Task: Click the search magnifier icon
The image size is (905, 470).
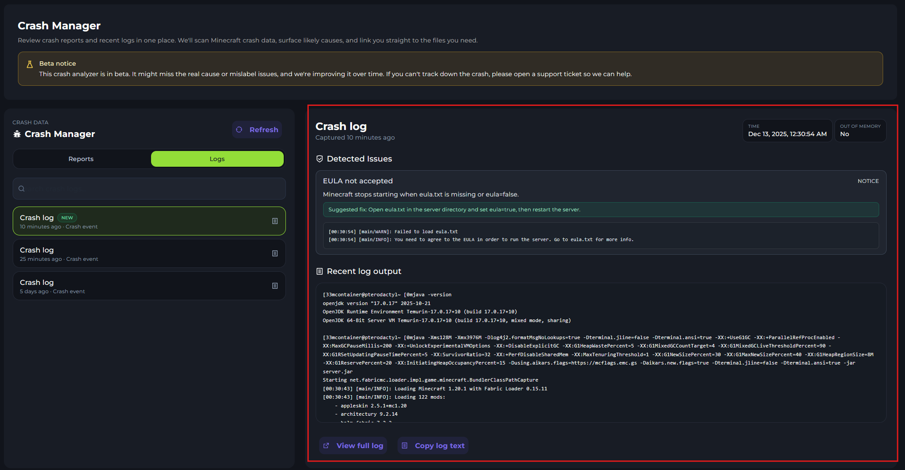Action: click(x=21, y=189)
